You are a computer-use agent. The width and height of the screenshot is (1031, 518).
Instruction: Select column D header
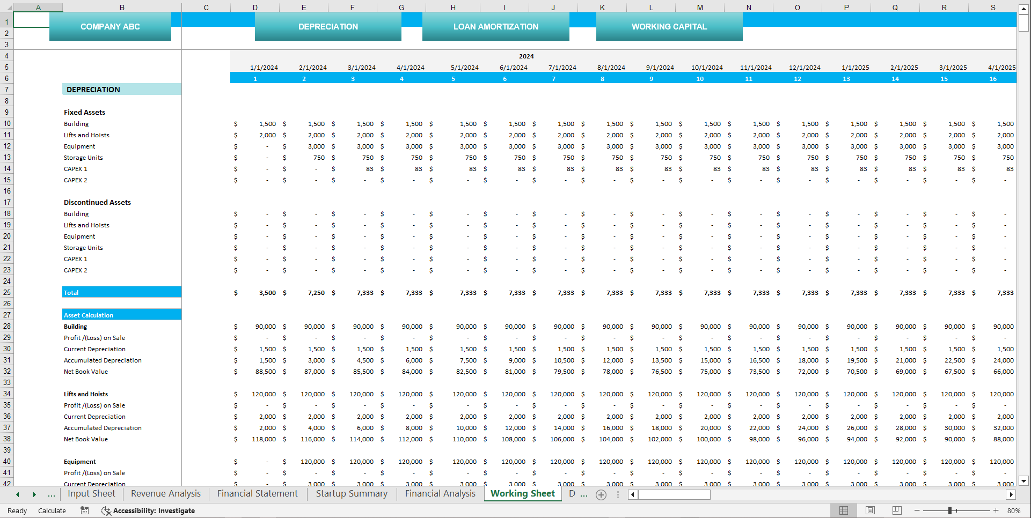[x=255, y=7]
